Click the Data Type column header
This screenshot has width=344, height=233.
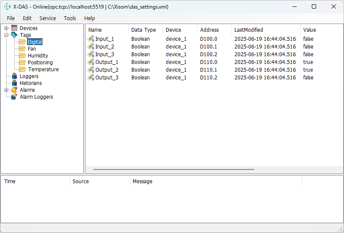[x=143, y=30]
